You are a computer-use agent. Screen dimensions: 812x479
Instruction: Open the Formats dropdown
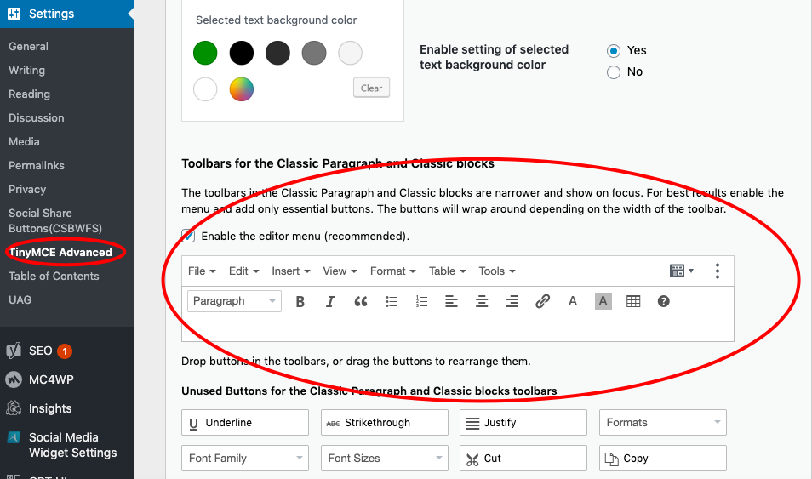[663, 423]
